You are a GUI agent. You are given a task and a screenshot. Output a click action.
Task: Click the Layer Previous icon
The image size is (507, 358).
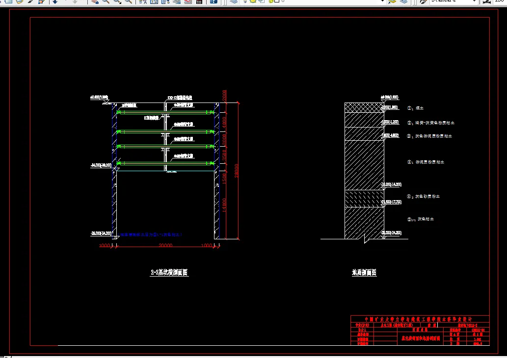click(x=403, y=1)
